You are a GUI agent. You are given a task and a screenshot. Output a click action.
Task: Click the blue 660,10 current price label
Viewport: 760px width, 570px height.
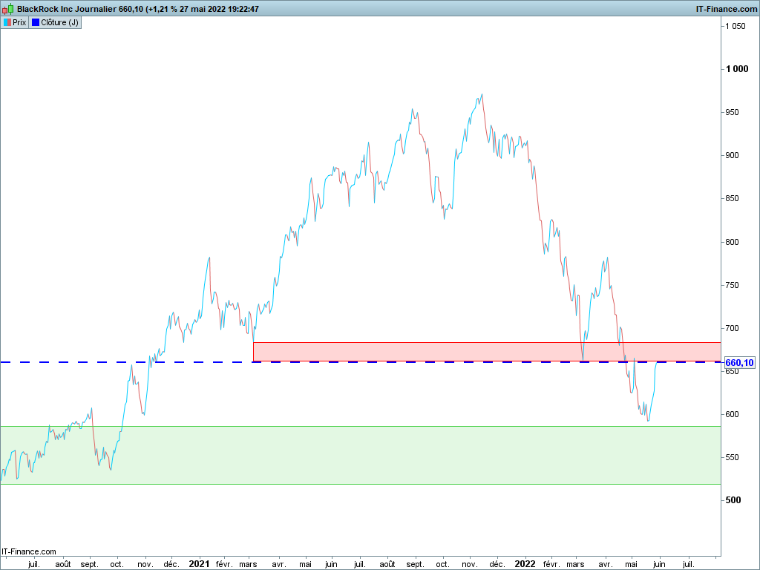[x=739, y=362]
